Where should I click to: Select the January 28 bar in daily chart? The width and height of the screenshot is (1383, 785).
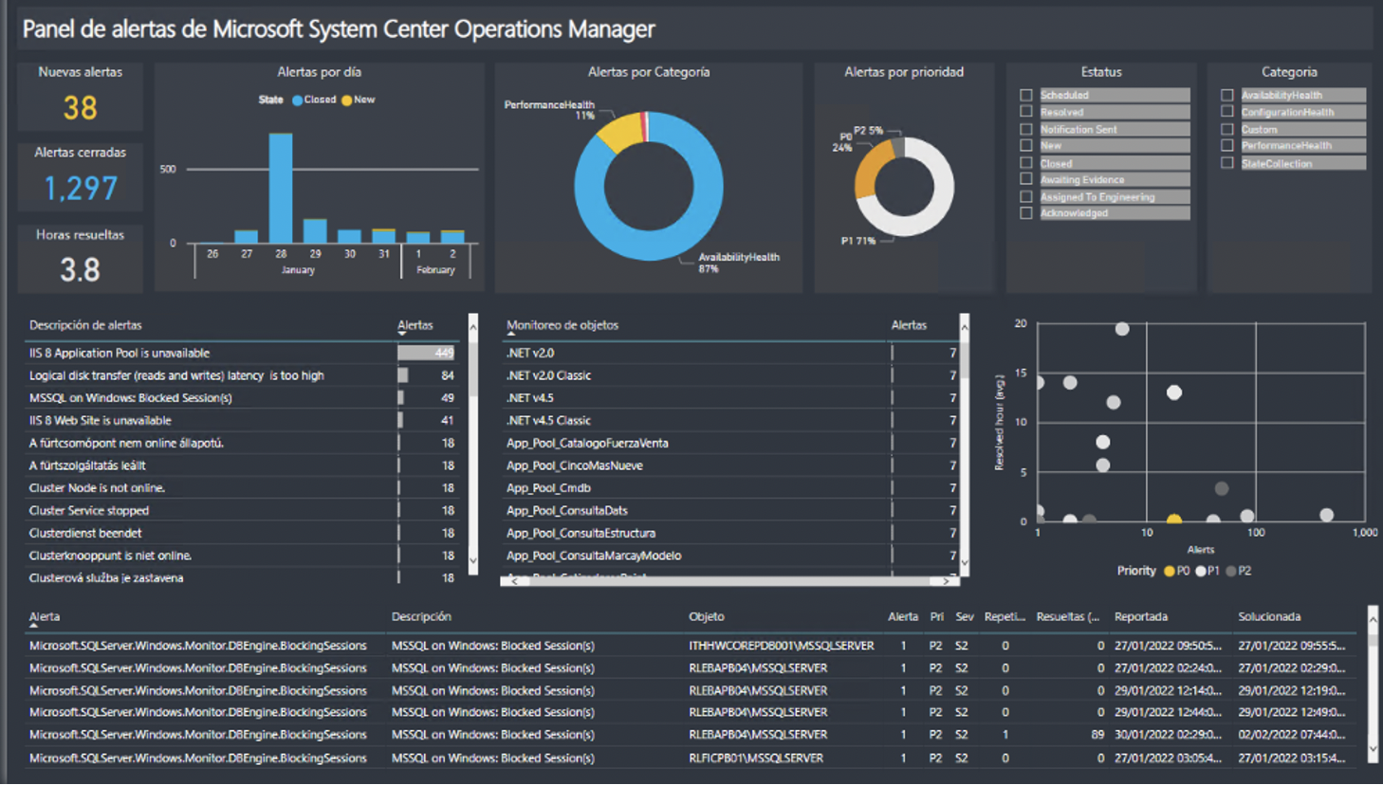click(x=281, y=188)
